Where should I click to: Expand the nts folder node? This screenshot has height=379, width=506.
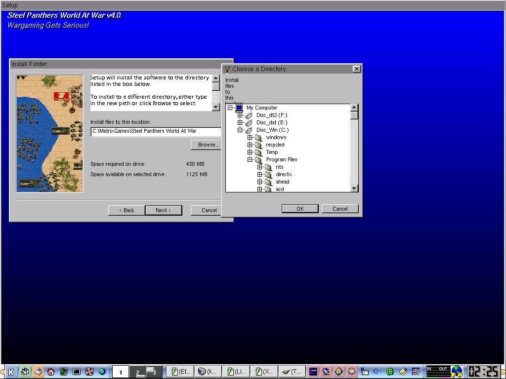(260, 167)
